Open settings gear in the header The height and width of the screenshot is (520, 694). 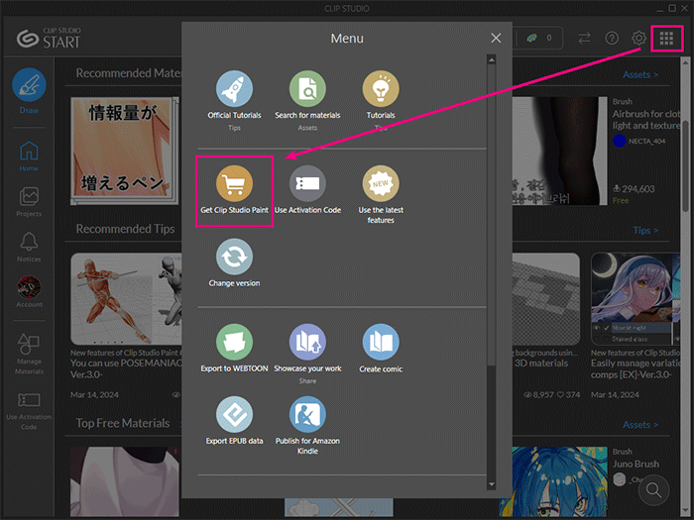click(639, 39)
